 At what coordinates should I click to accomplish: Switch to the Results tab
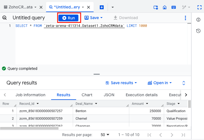tap(64, 95)
